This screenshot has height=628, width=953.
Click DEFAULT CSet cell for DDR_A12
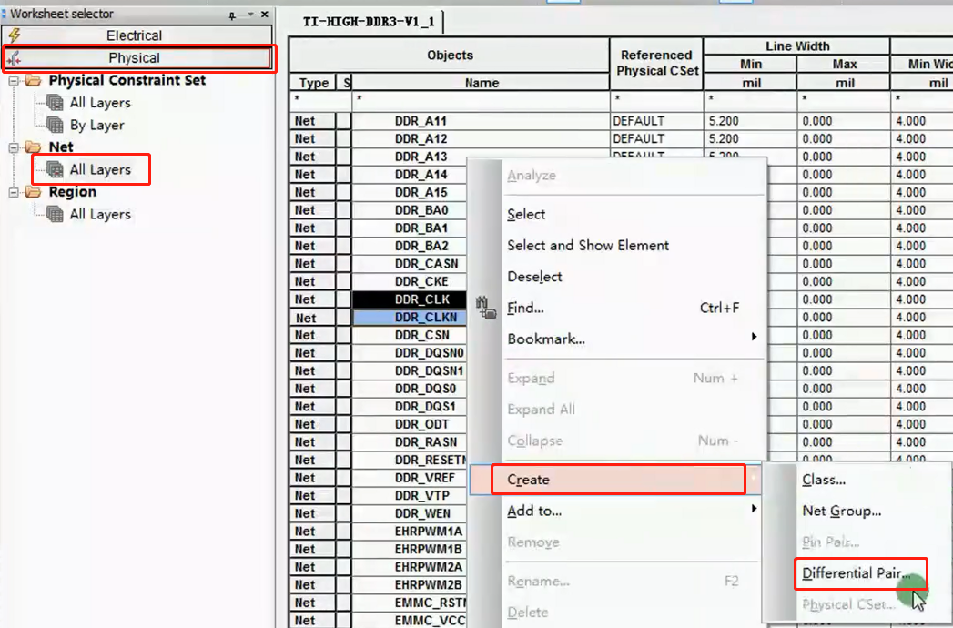click(x=656, y=138)
